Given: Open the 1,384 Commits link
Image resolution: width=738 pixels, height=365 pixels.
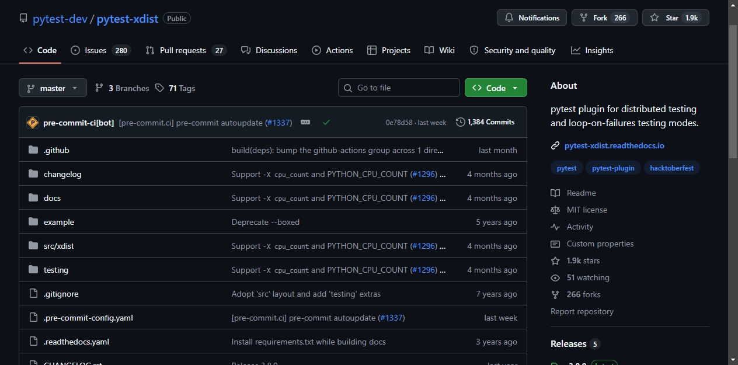Looking at the screenshot, I should coord(485,122).
